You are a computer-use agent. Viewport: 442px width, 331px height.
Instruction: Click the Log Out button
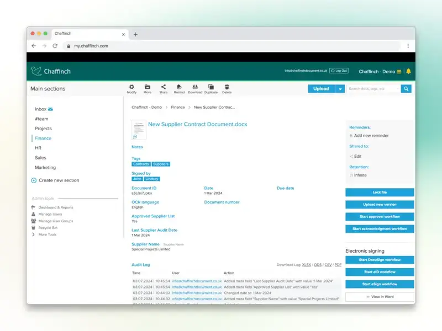click(x=339, y=71)
